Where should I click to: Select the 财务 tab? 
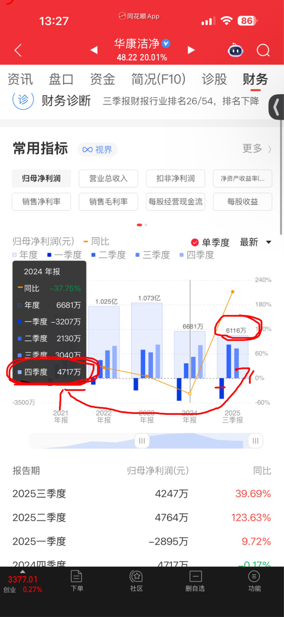pyautogui.click(x=255, y=79)
